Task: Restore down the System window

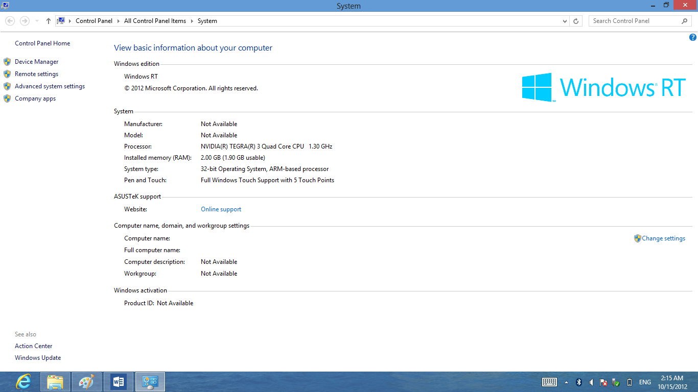Action: (666, 5)
